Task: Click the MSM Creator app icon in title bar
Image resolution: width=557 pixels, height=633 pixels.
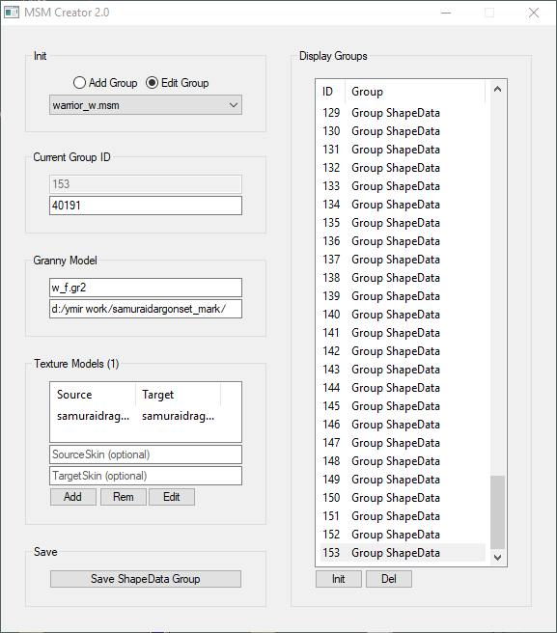Action: (x=12, y=13)
